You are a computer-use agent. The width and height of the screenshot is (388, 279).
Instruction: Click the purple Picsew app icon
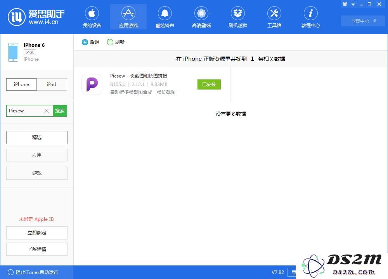(x=92, y=84)
